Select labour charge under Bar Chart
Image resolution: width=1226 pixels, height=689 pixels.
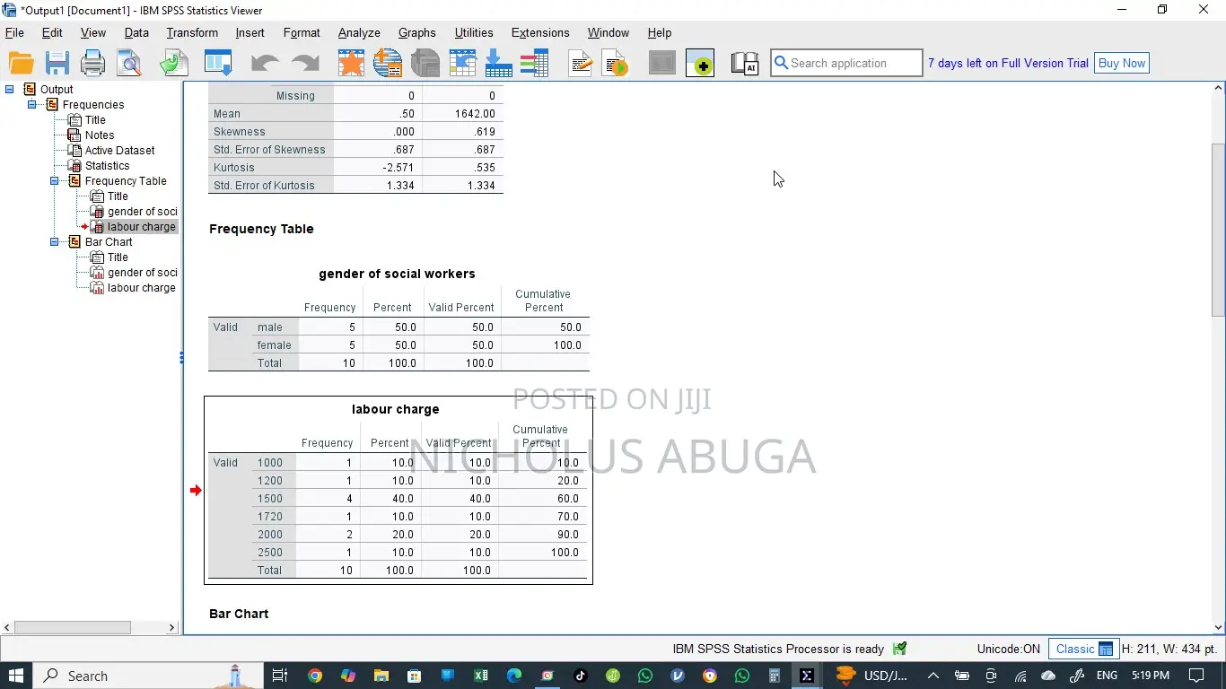142,287
